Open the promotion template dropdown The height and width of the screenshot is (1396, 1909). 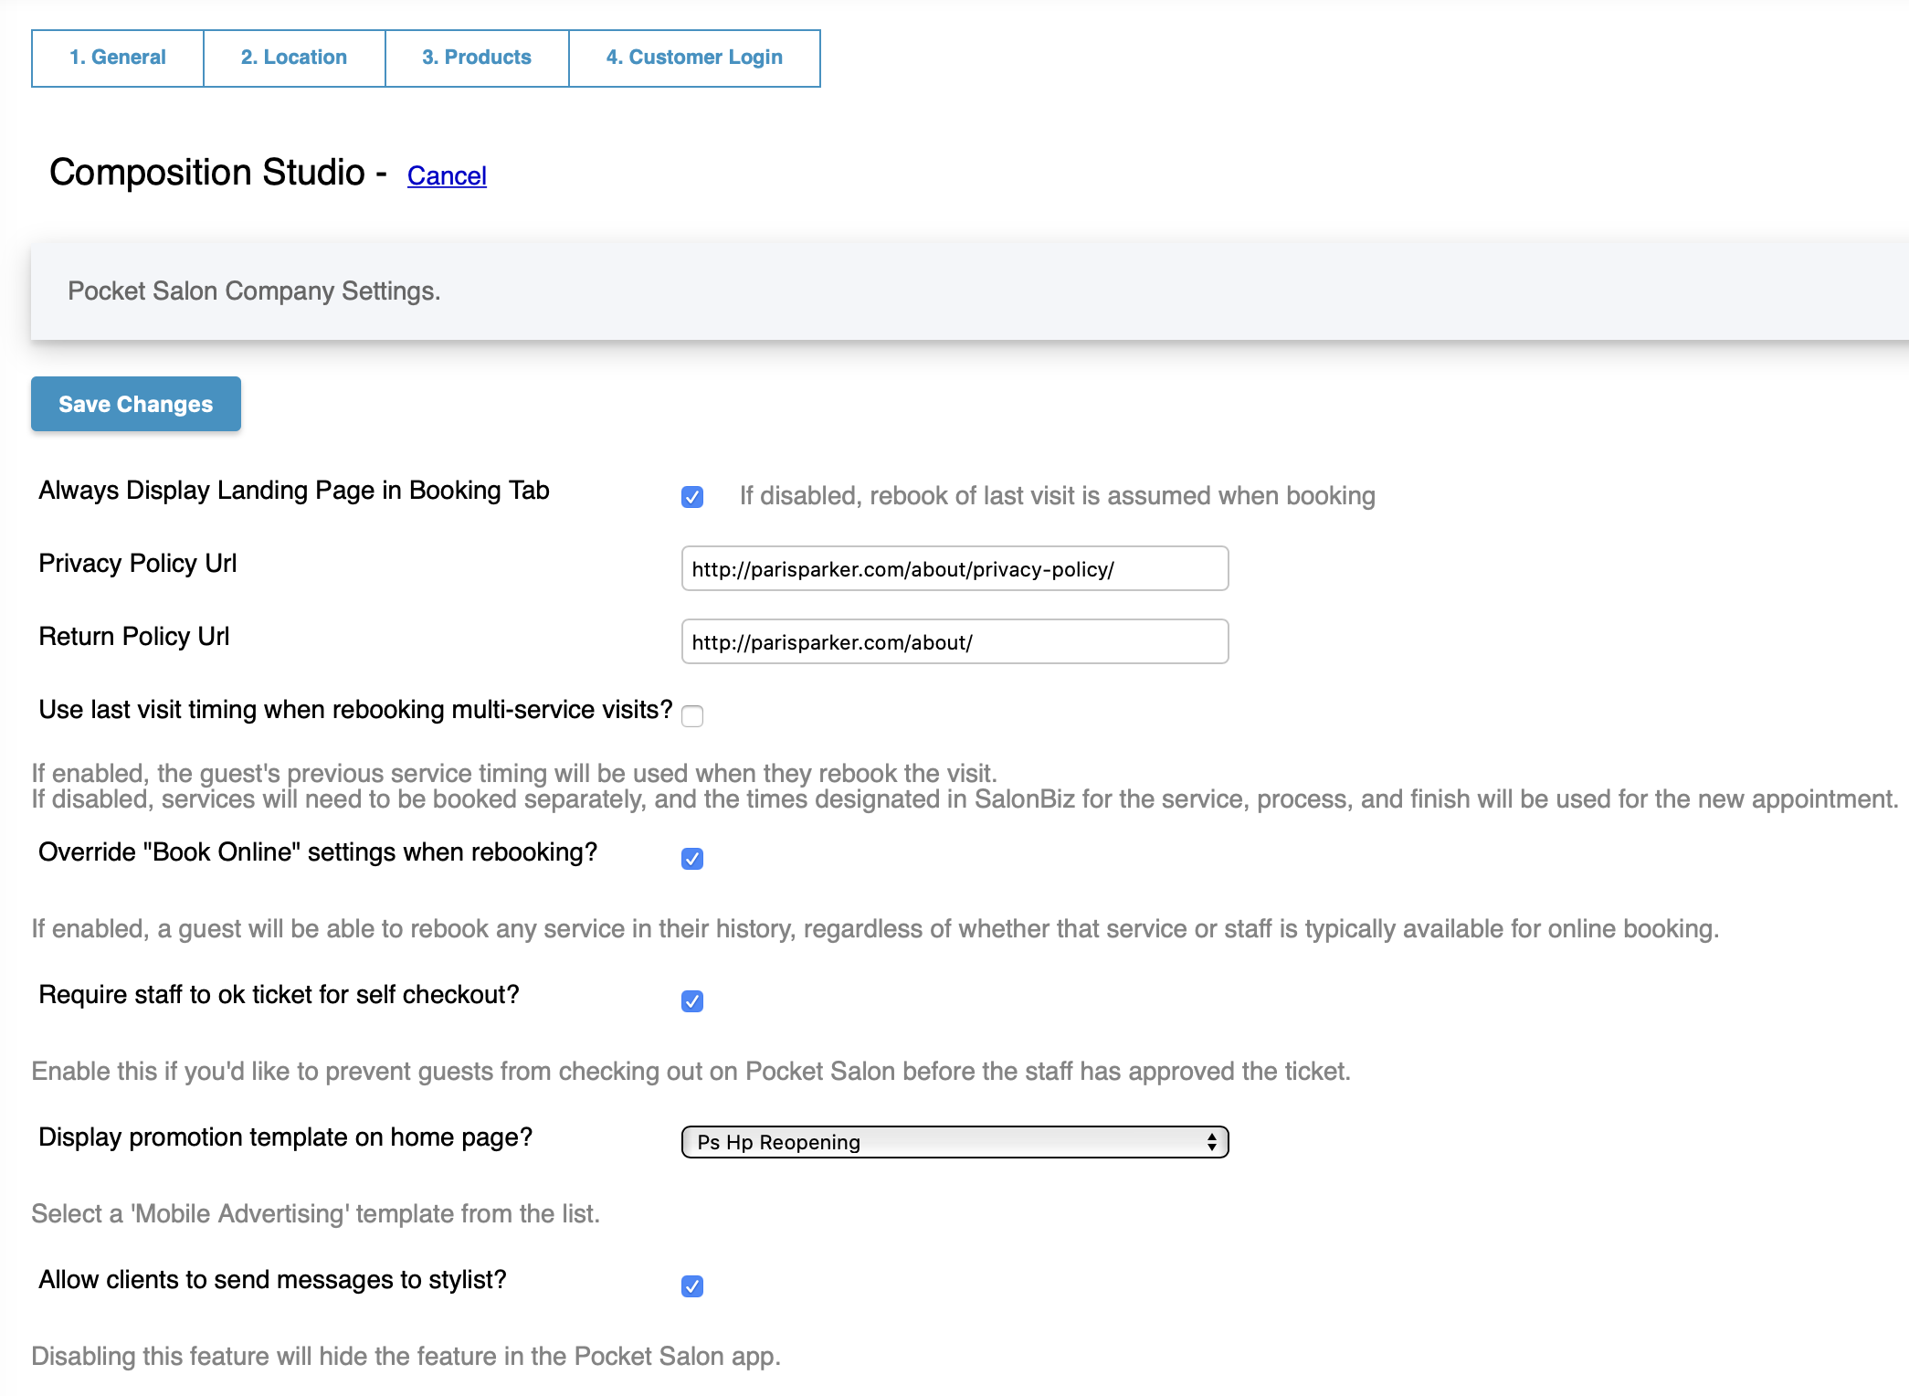[954, 1142]
